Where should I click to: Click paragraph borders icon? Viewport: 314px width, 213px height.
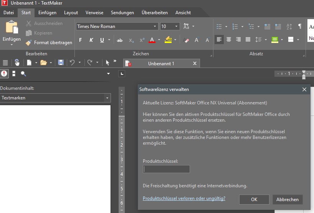pyautogui.click(x=291, y=40)
